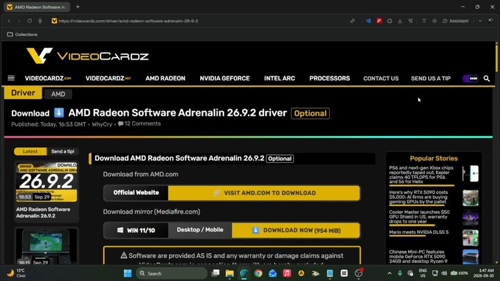This screenshot has height=281, width=500.
Task: Click the WIN 11/10 label
Action: (x=136, y=230)
